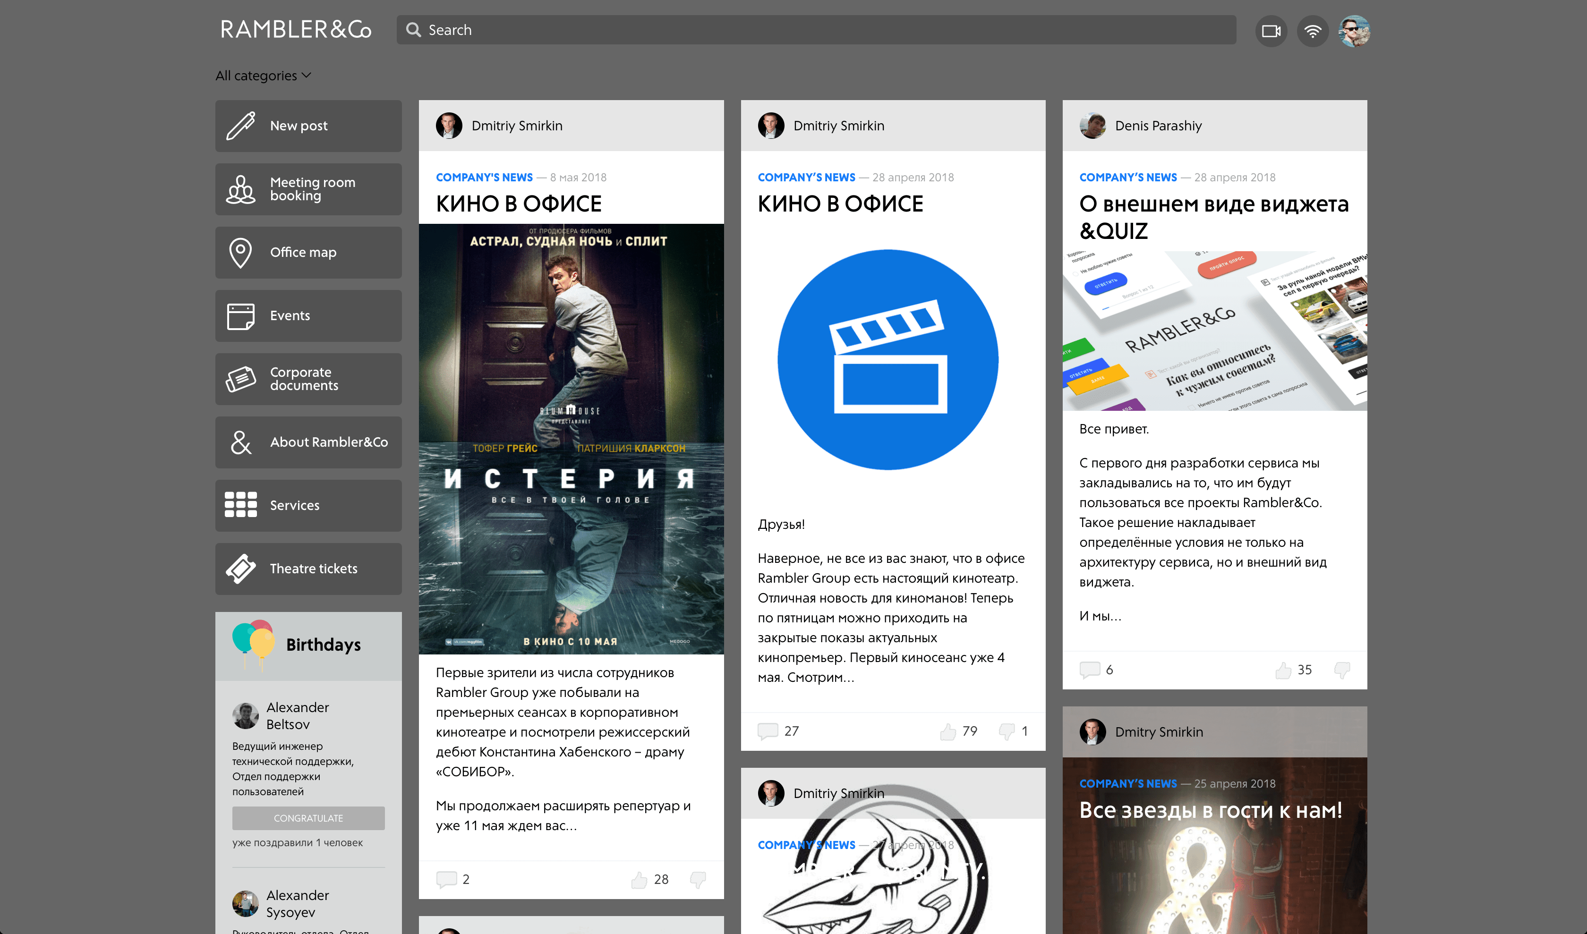The width and height of the screenshot is (1587, 934).
Task: Click the Corporate documents icon
Action: pos(240,379)
